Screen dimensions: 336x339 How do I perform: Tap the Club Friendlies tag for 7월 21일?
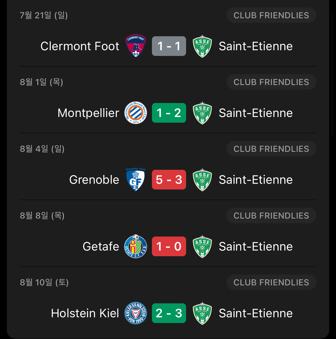coord(271,15)
